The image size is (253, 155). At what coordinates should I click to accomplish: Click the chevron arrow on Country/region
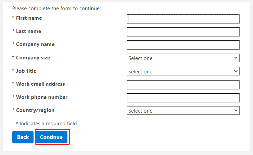(x=236, y=110)
